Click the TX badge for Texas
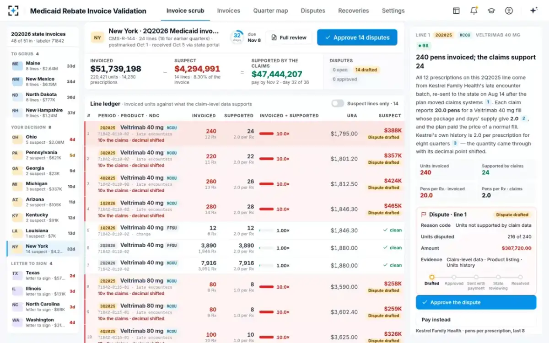Viewport: 549px width, 343px height. [17, 275]
